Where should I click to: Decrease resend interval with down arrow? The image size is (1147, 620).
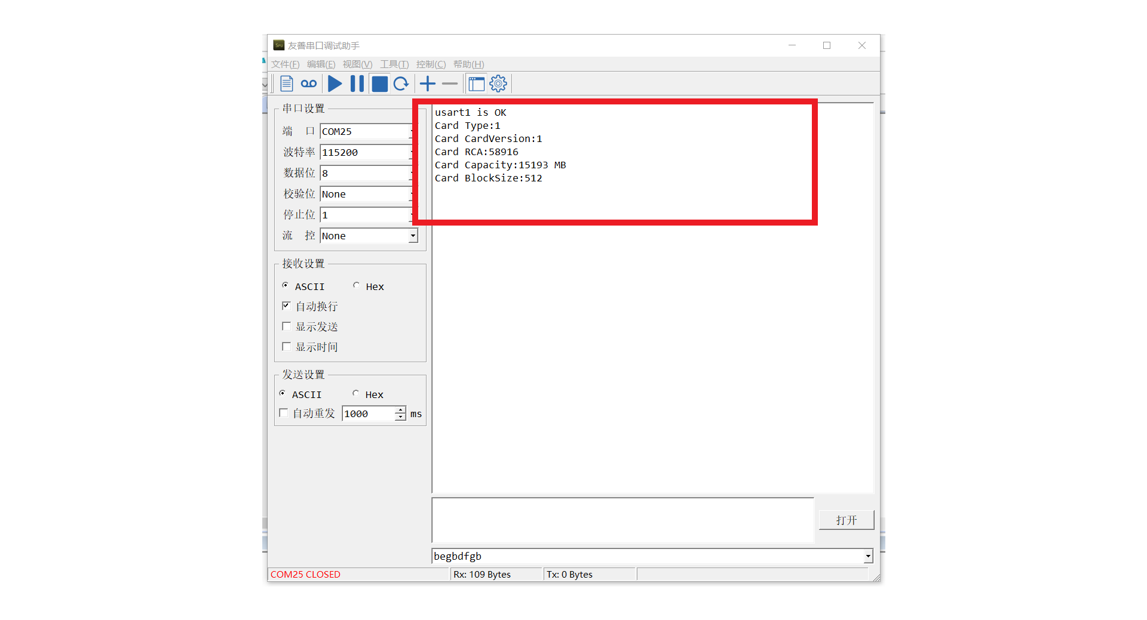400,417
